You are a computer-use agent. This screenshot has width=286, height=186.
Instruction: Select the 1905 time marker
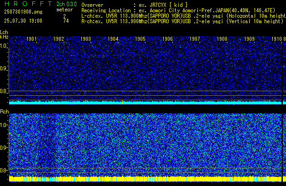140,39
